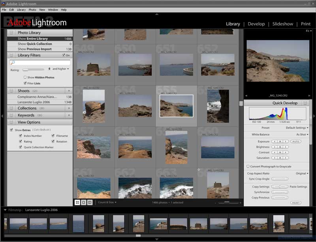Toggle Quick Collection Marker checkbox
316x242 pixels.
[21, 147]
